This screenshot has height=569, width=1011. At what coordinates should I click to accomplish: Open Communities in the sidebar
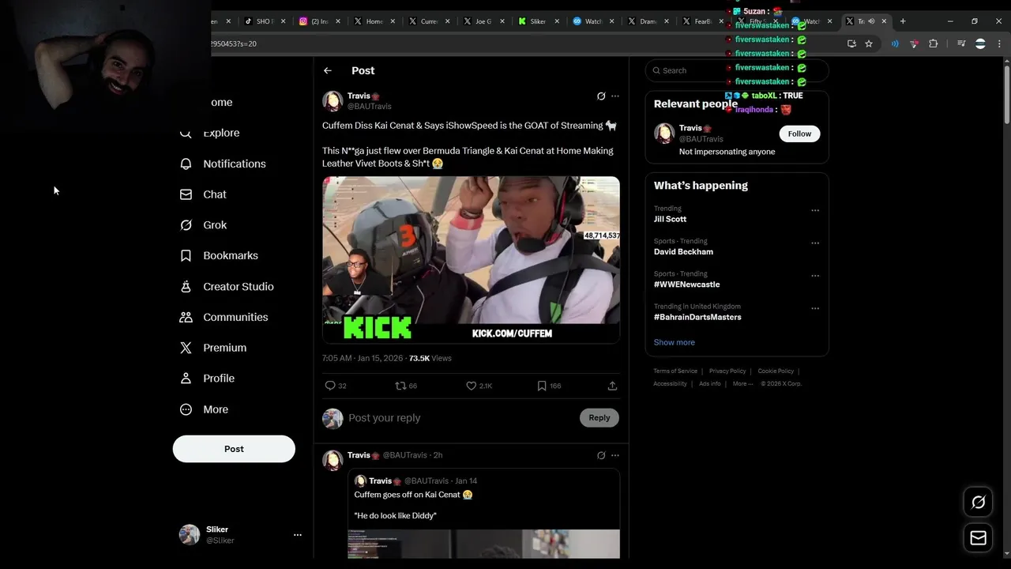[224, 317]
